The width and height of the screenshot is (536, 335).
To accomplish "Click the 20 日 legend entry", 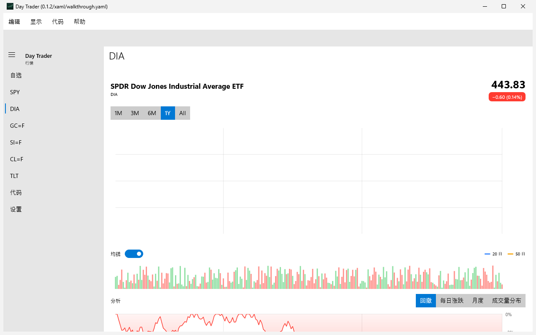I will [x=494, y=254].
